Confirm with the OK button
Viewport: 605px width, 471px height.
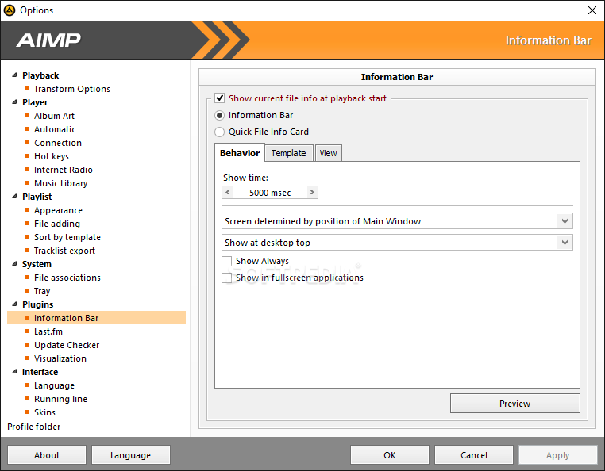point(390,455)
